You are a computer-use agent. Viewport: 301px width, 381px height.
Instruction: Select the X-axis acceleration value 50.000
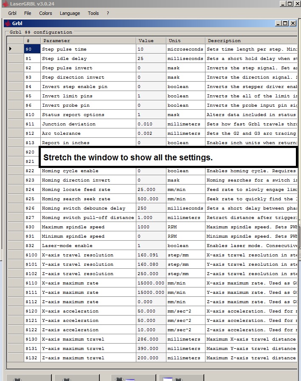pyautogui.click(x=151, y=311)
